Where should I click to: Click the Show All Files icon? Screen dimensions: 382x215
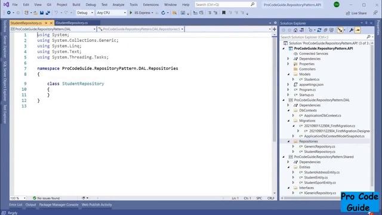click(331, 30)
